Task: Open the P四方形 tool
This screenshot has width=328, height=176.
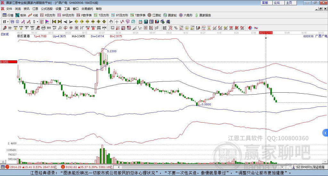Action: (x=47, y=15)
